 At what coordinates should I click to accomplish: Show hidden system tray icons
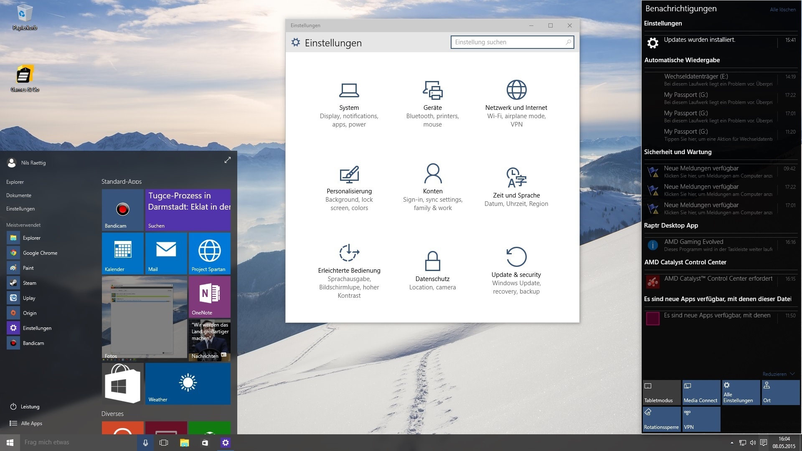[x=732, y=443]
